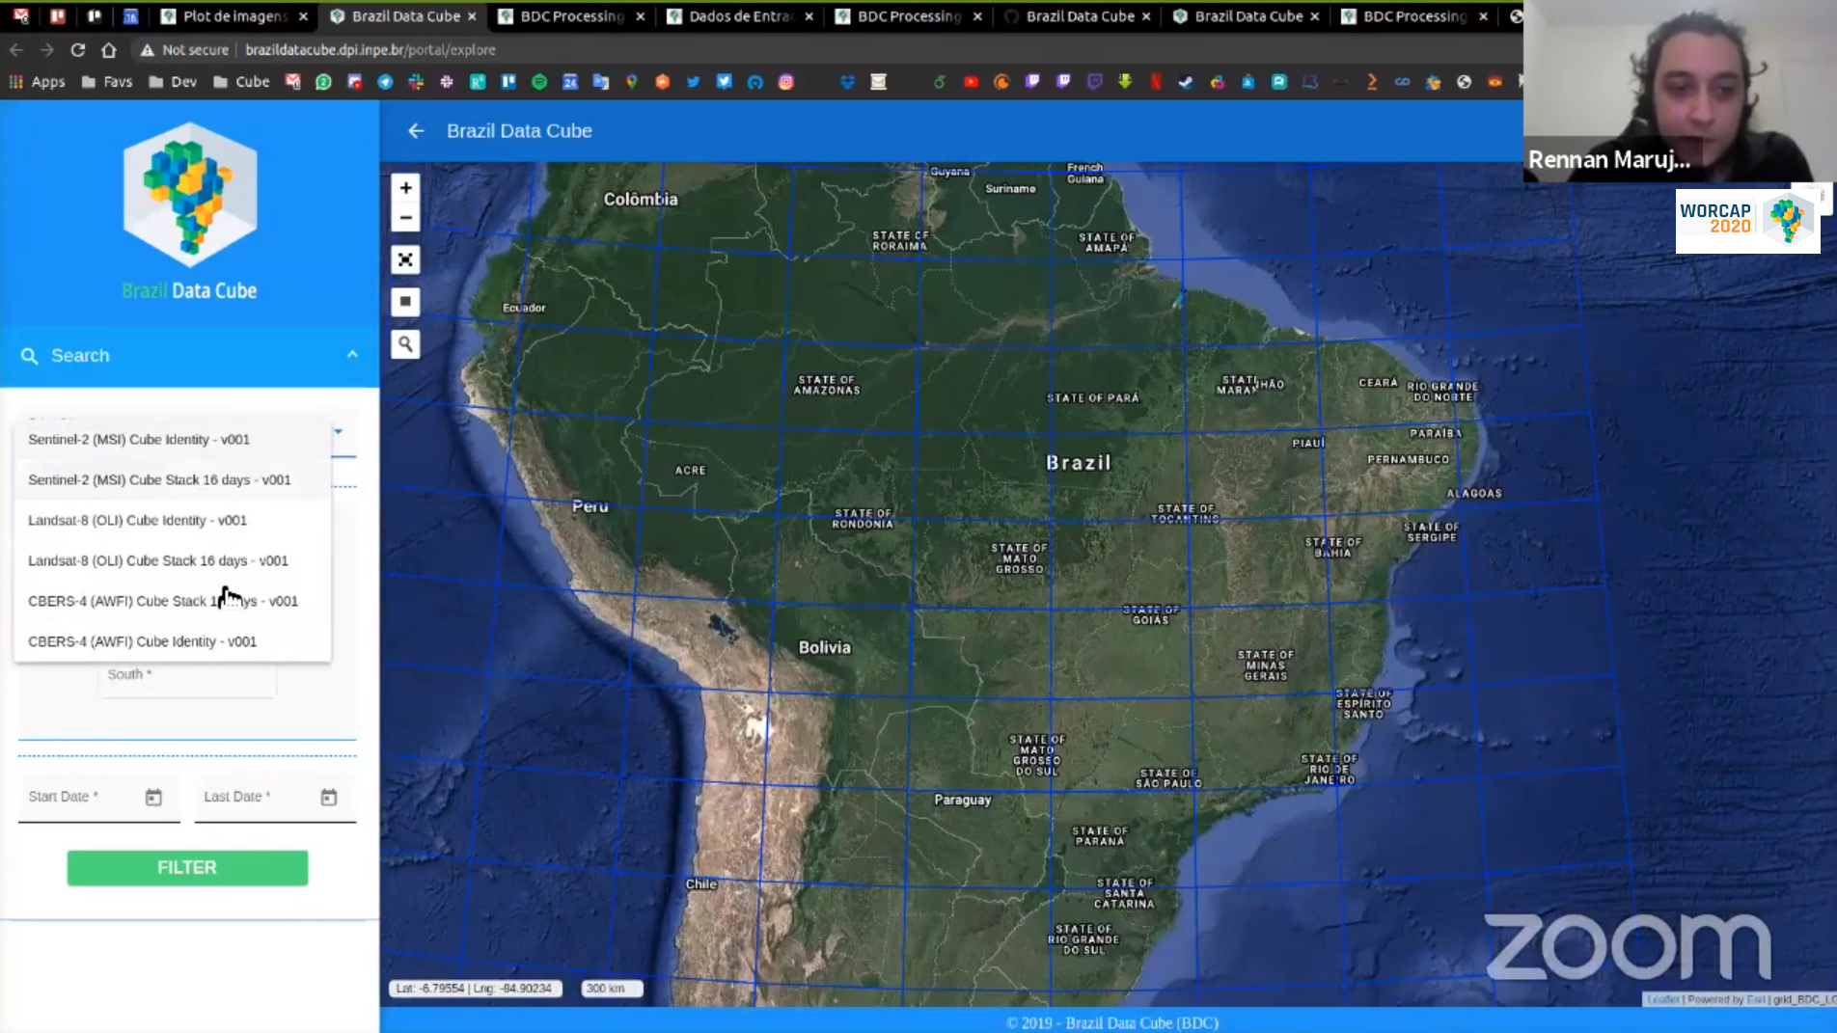
Task: Switch to the Plot de imagens tab
Action: click(235, 16)
